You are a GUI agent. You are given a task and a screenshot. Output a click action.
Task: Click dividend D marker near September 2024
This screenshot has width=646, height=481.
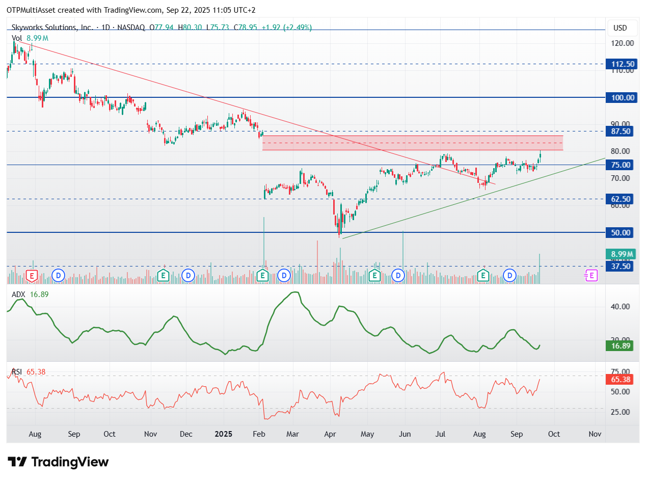pos(59,276)
